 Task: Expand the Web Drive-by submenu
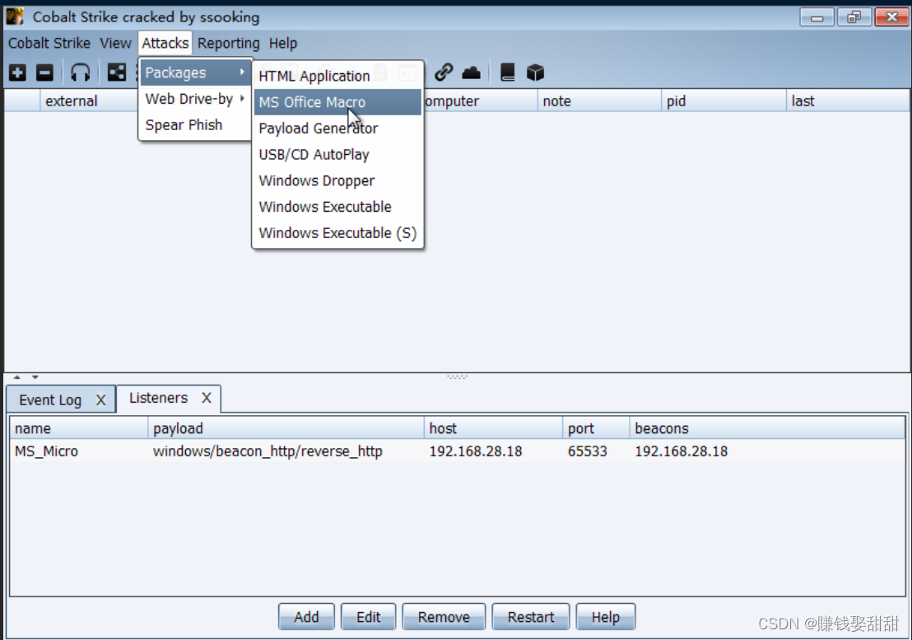click(195, 99)
